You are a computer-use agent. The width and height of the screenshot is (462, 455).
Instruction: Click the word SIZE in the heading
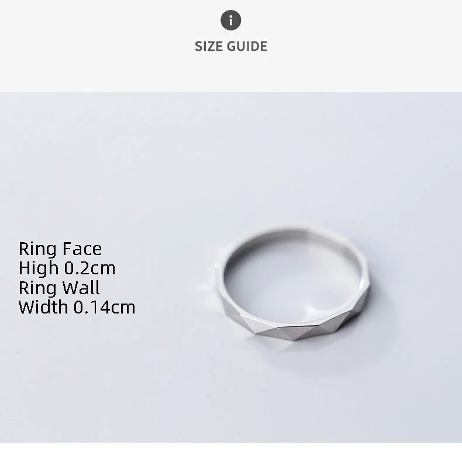pyautogui.click(x=209, y=46)
